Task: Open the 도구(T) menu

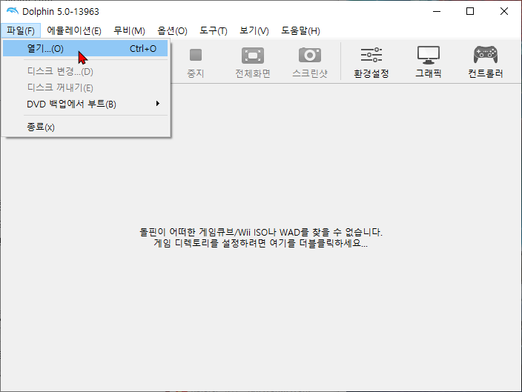Action: (214, 30)
